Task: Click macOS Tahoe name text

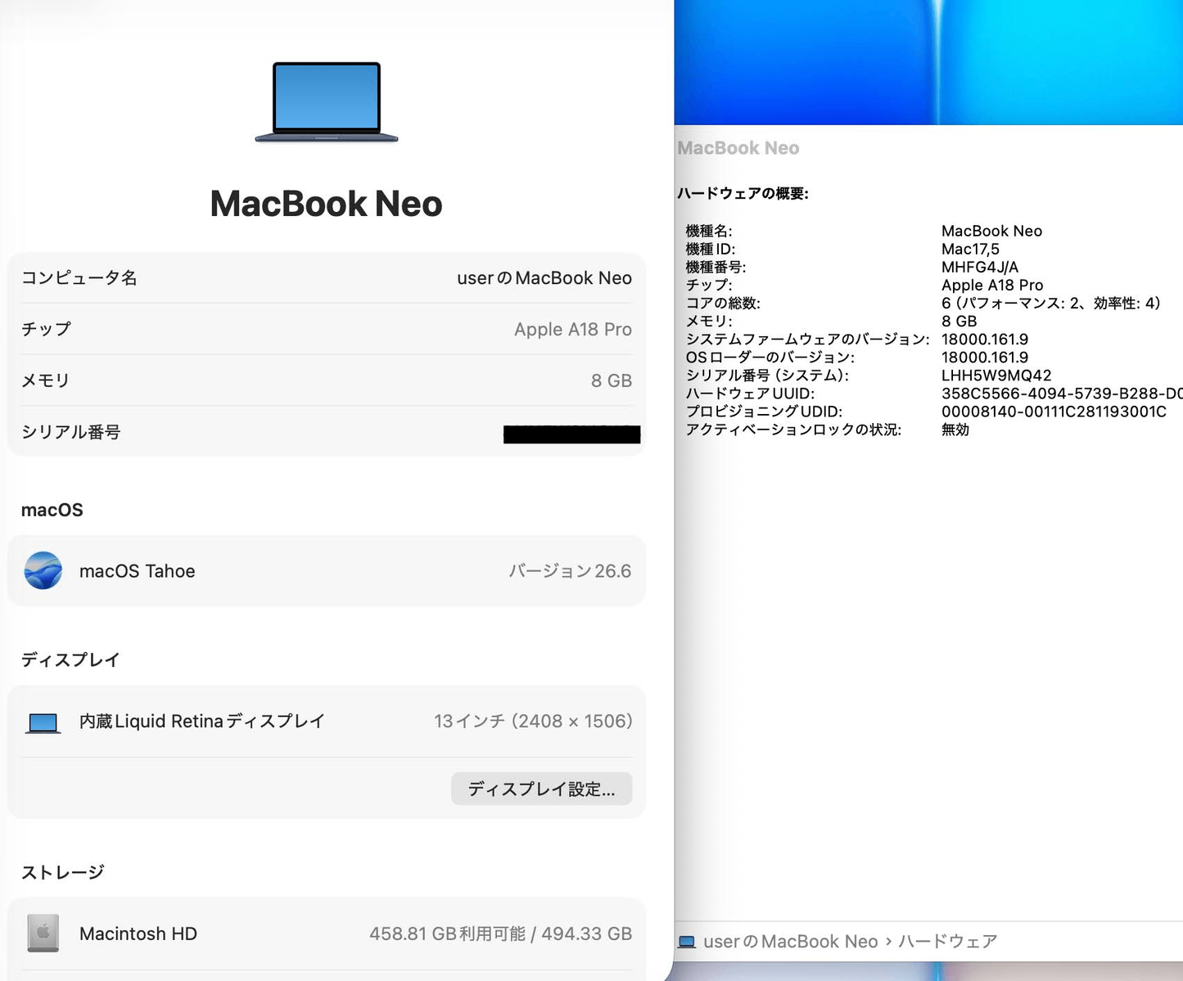Action: [138, 571]
